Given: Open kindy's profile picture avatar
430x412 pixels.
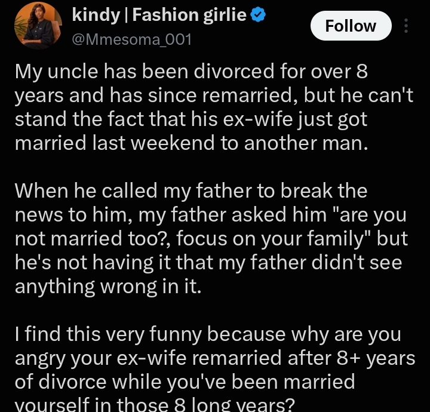Looking at the screenshot, I should [x=38, y=26].
